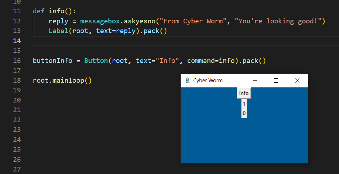Click the Info button in Cyber Worm window
Screen dimensions: 339x174
coord(244,93)
